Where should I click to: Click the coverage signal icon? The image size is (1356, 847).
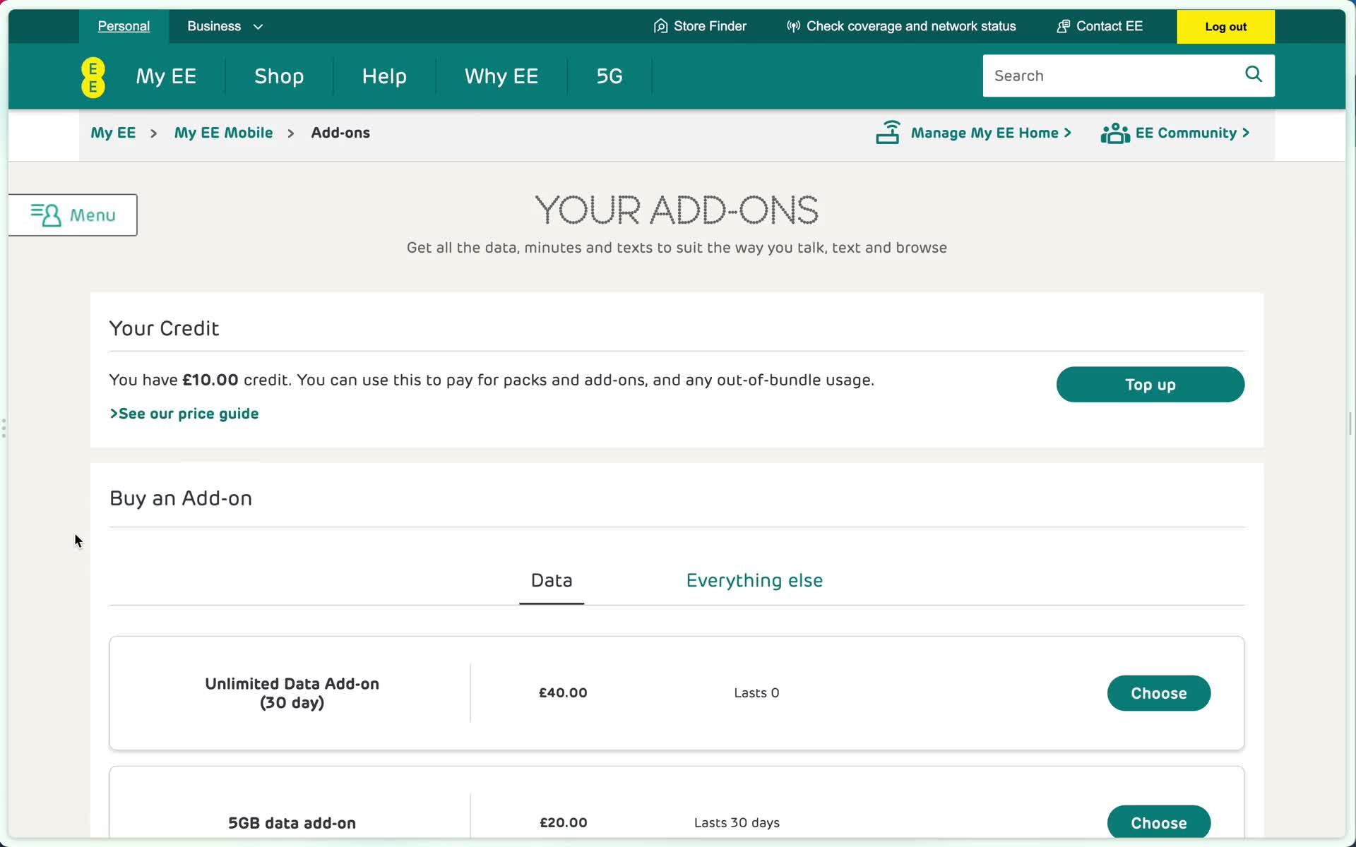pyautogui.click(x=793, y=26)
